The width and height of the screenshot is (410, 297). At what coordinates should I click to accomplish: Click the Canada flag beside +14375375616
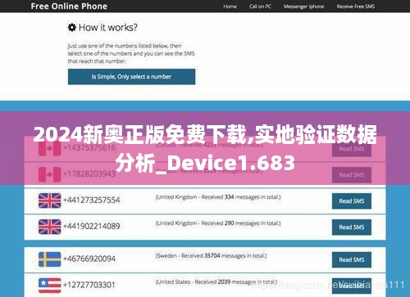[x=49, y=148]
